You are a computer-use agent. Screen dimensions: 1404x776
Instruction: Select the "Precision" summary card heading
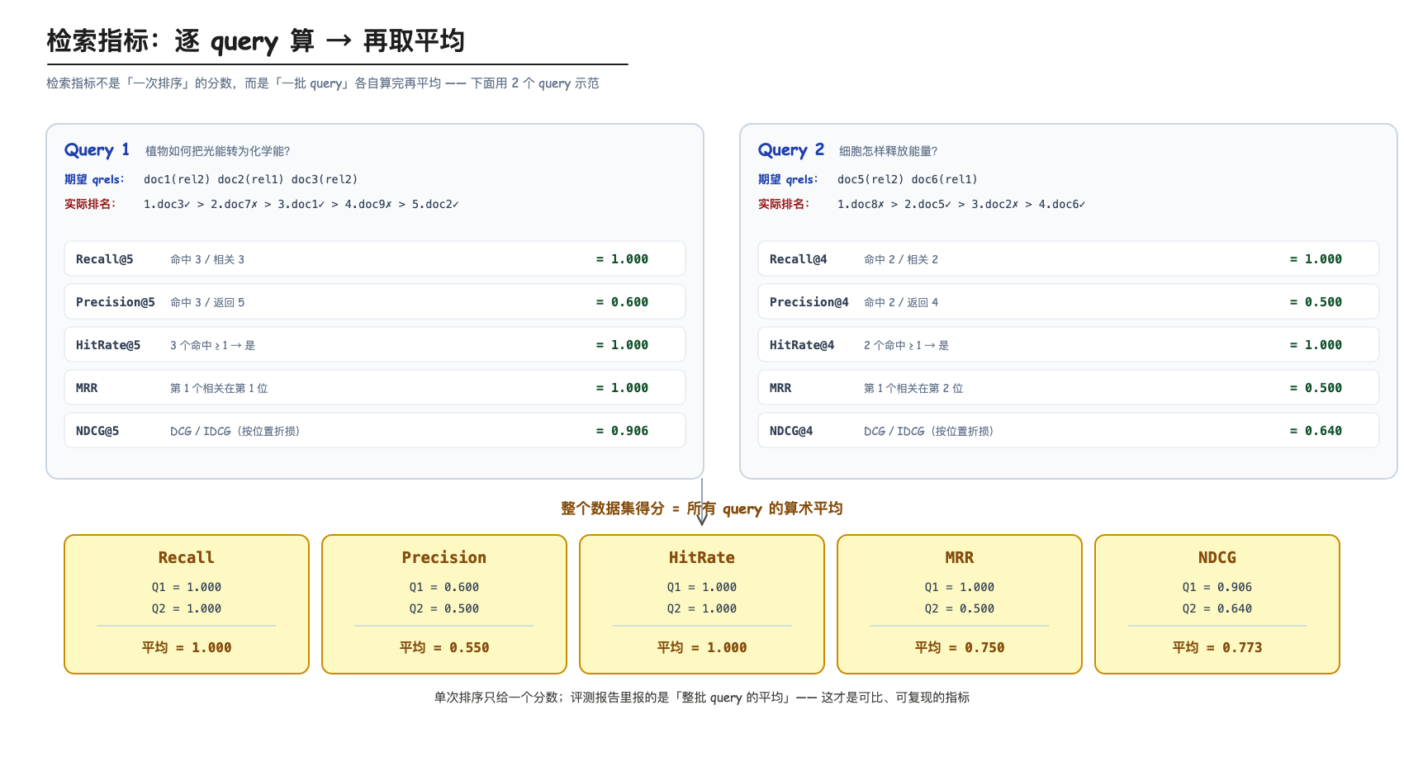[x=444, y=557]
